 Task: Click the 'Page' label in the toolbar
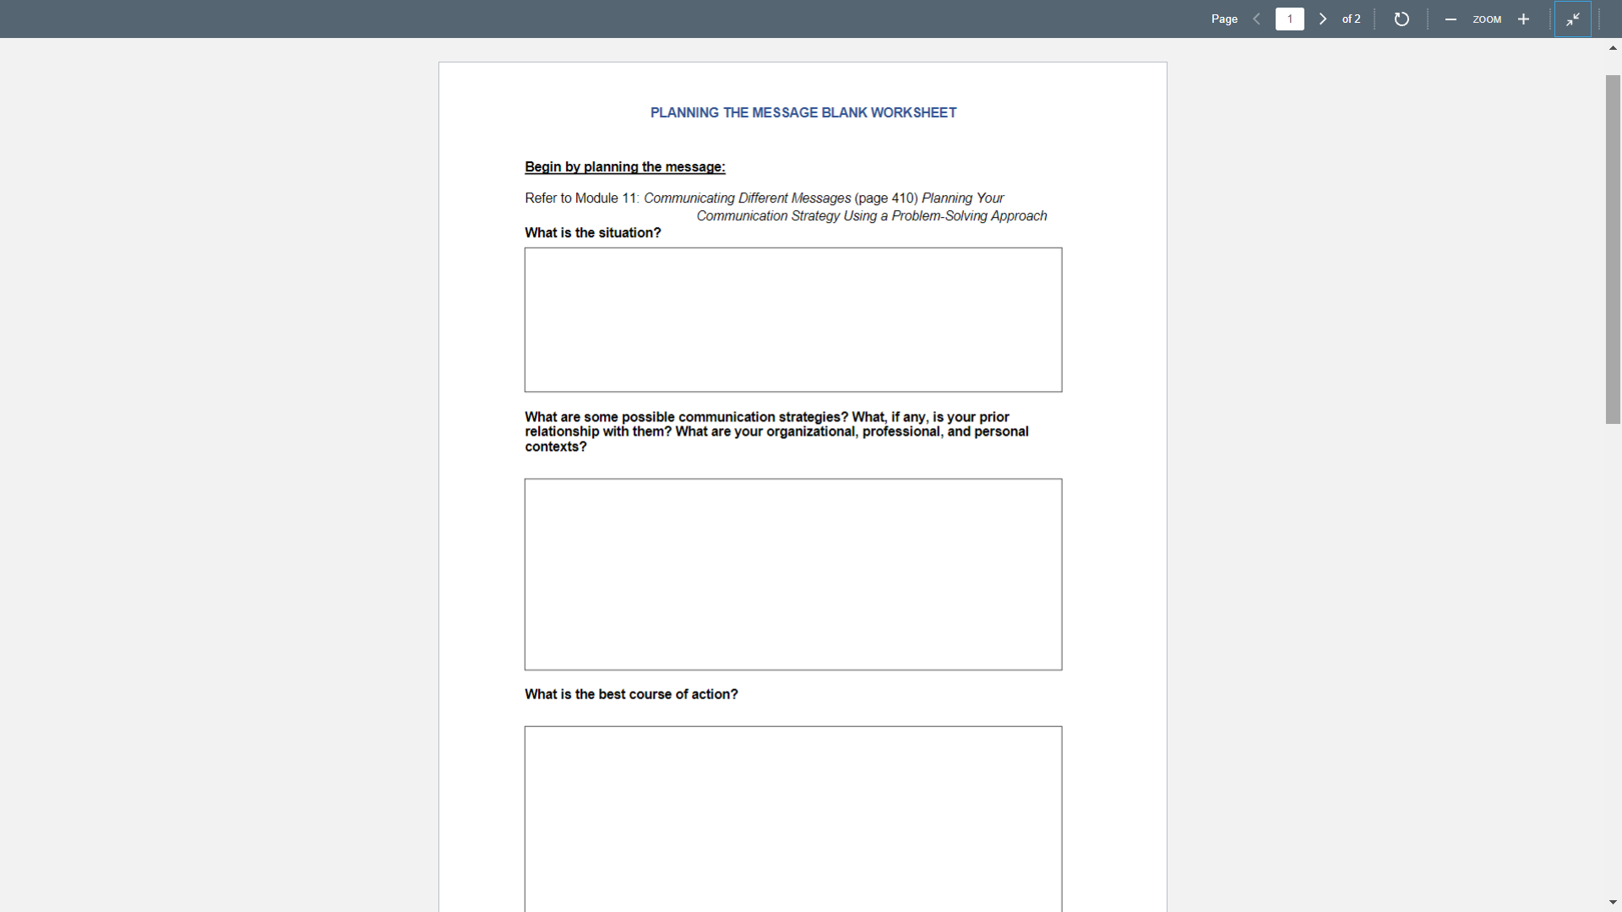tap(1223, 19)
